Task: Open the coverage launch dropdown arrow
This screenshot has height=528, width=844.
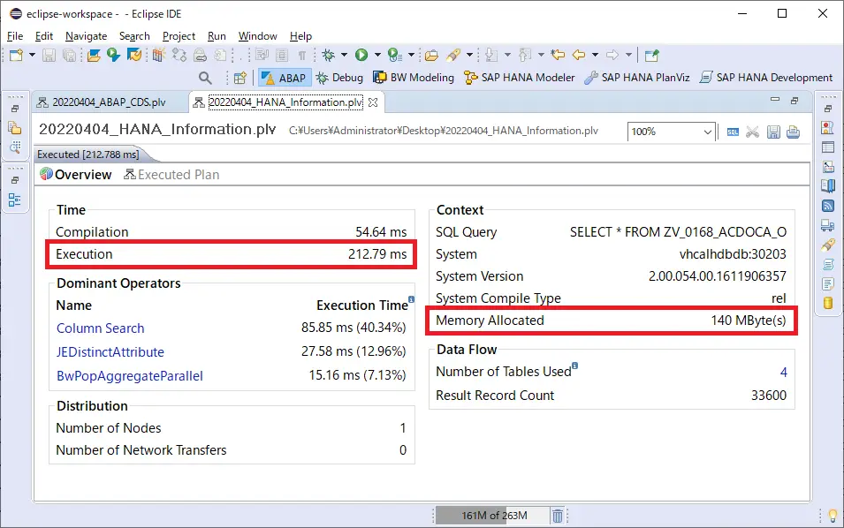Action: tap(411, 55)
